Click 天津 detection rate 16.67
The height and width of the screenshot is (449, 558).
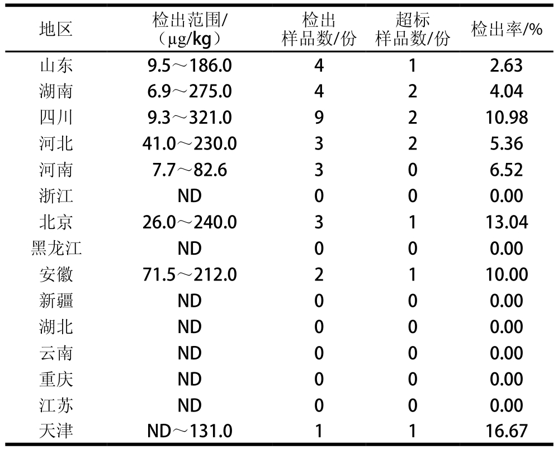tap(507, 432)
